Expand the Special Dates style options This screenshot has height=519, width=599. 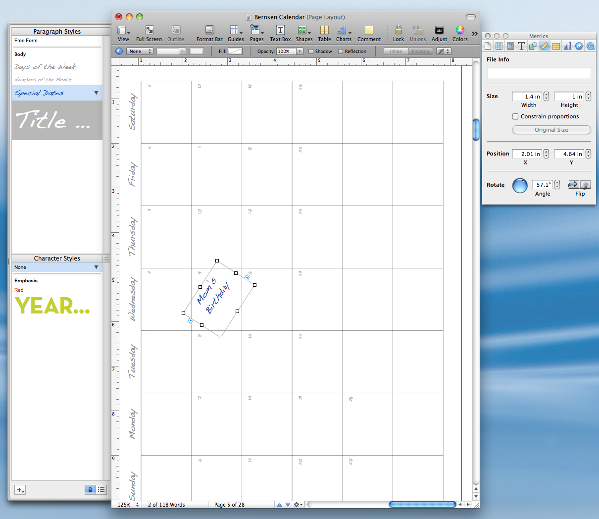click(97, 93)
